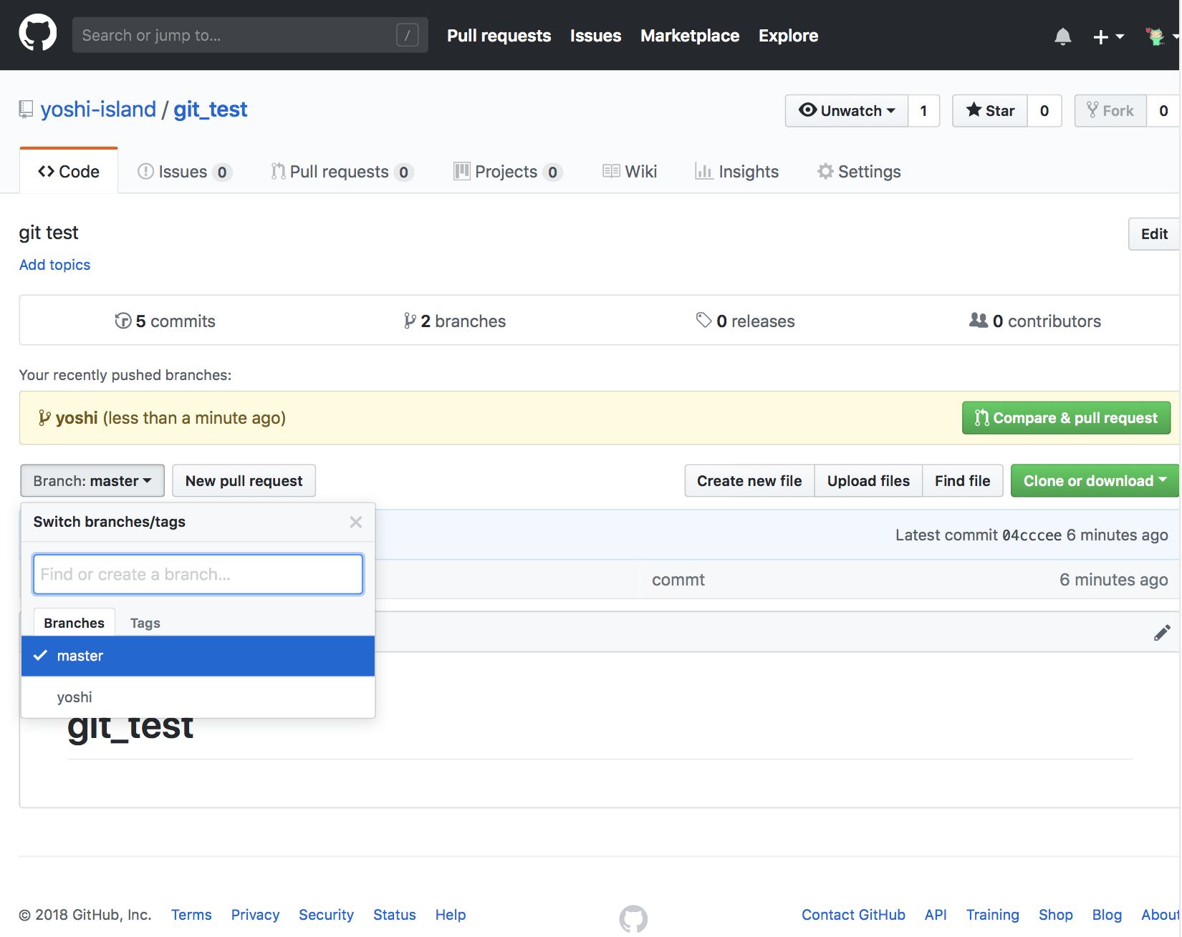Image resolution: width=1182 pixels, height=937 pixels.
Task: Open the commmt commit message
Action: click(678, 580)
